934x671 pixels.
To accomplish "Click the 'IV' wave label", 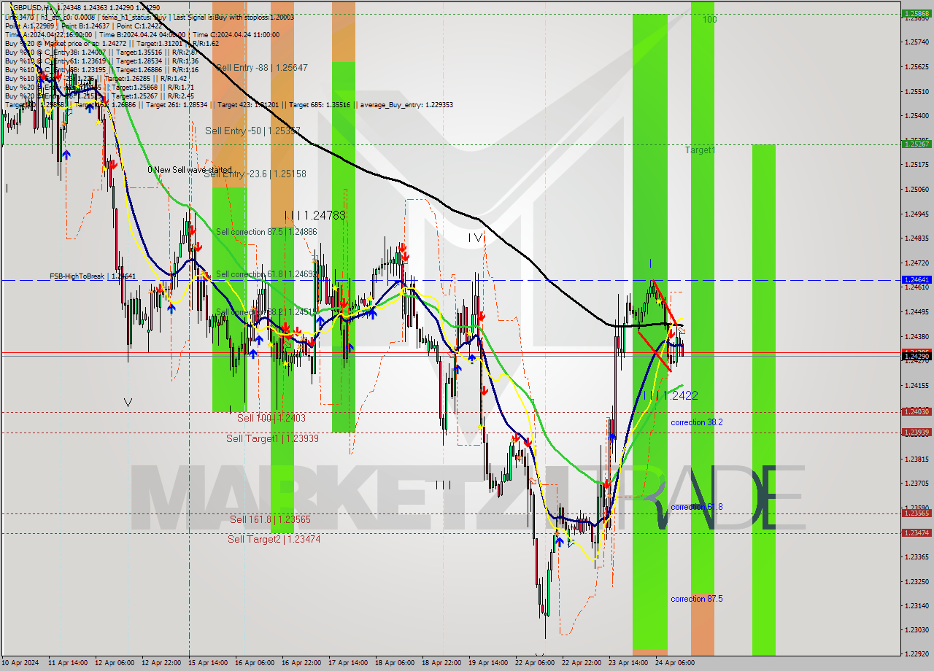I will click(x=476, y=238).
